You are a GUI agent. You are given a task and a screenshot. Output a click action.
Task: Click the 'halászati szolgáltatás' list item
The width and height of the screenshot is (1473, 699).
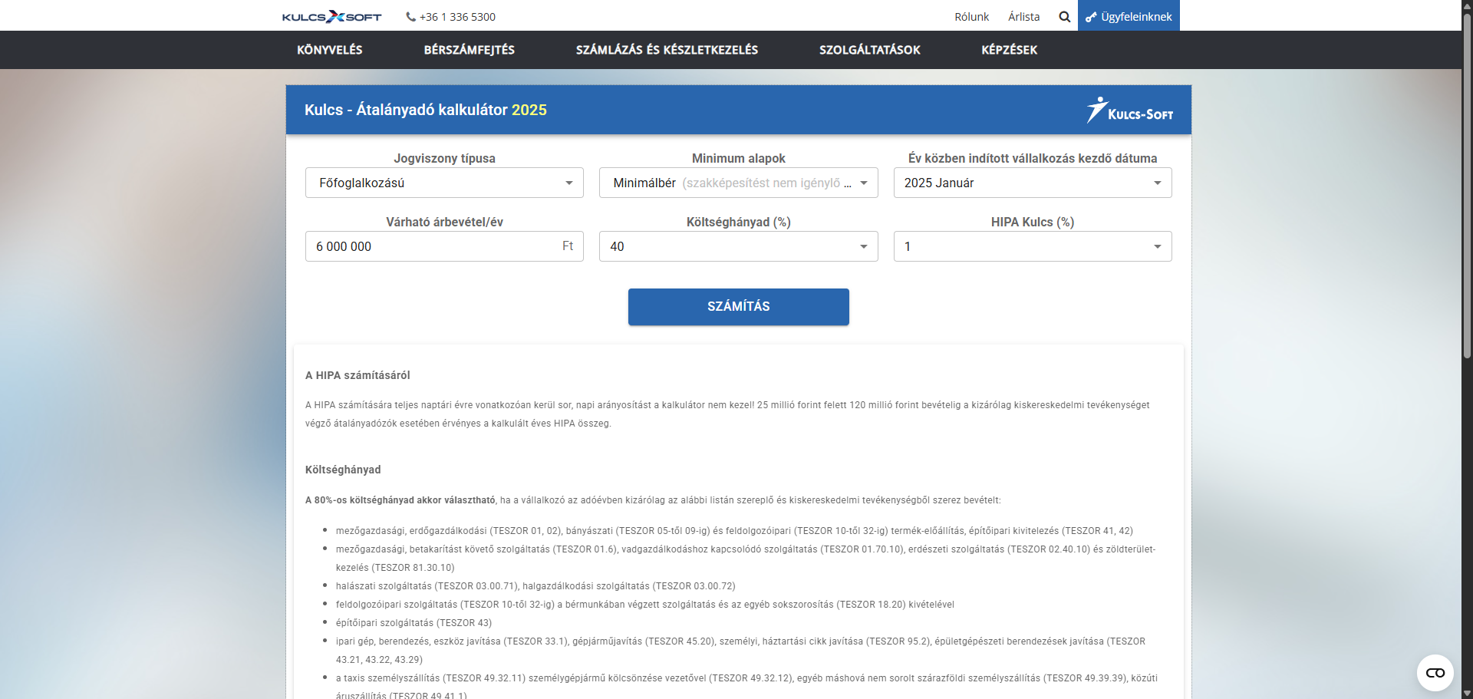tap(535, 586)
